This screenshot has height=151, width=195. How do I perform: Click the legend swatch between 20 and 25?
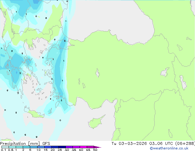pyautogui.click(x=55, y=147)
